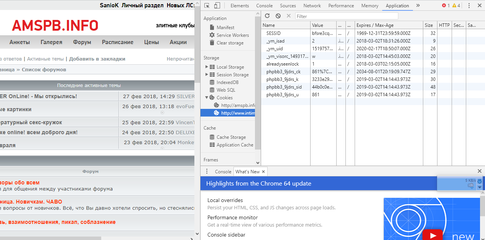Open the Elements tab
485x240 pixels.
pyautogui.click(x=240, y=6)
